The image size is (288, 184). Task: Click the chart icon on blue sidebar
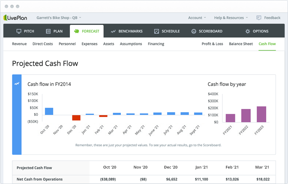tap(17, 84)
